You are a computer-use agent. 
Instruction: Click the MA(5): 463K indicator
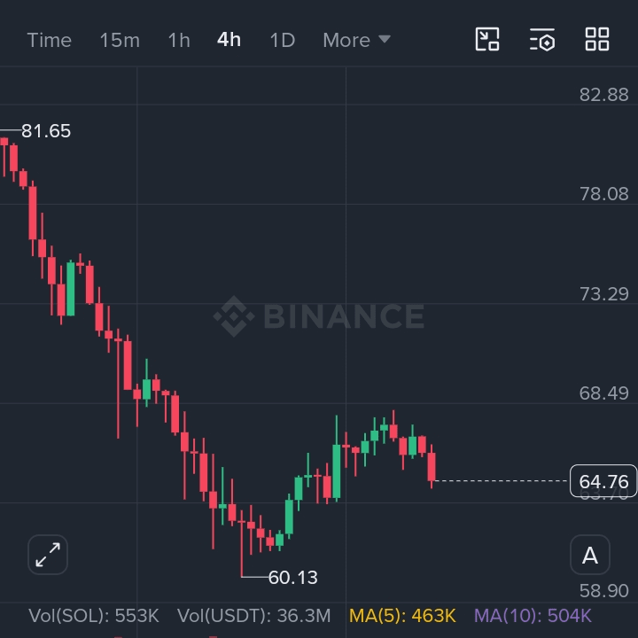[402, 616]
